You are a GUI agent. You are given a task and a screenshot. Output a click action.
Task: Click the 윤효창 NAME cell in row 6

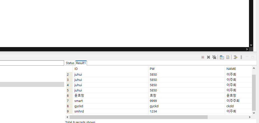point(238,96)
